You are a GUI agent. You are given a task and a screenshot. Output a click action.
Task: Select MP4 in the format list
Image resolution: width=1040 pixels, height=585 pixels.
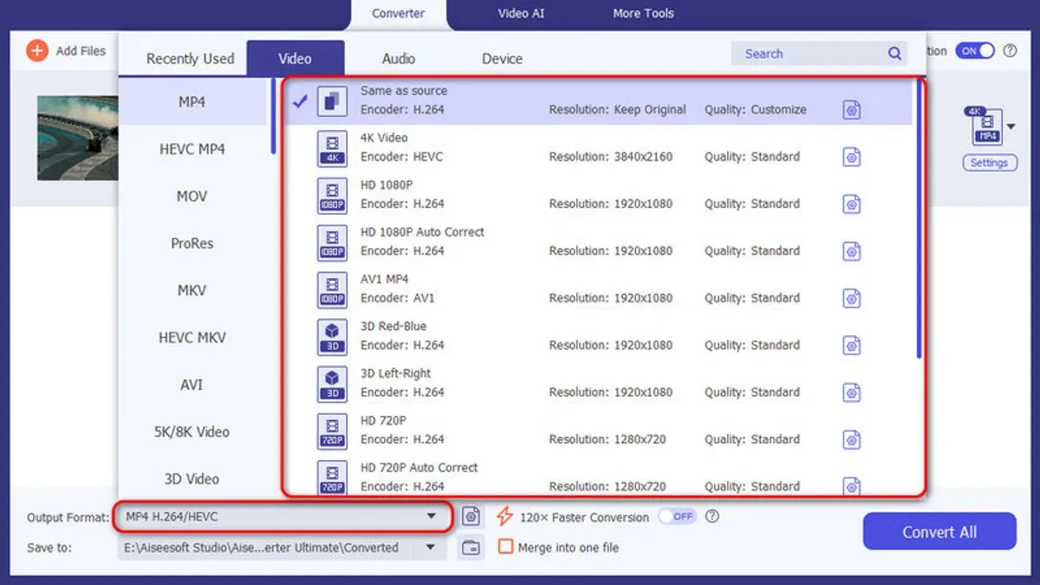(x=192, y=101)
